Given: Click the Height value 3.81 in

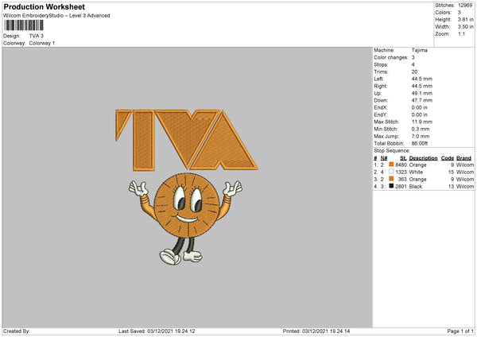Looking at the screenshot, I should [465, 19].
